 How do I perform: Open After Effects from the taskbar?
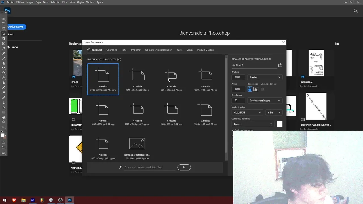(x=33, y=200)
